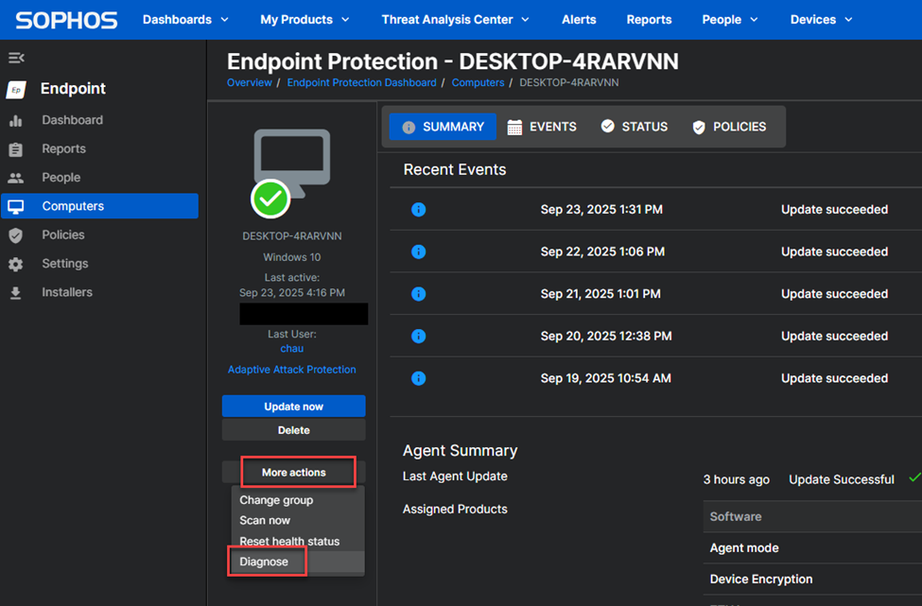The width and height of the screenshot is (922, 606).
Task: Collapse the sidebar using hamburger icon
Action: tap(16, 58)
